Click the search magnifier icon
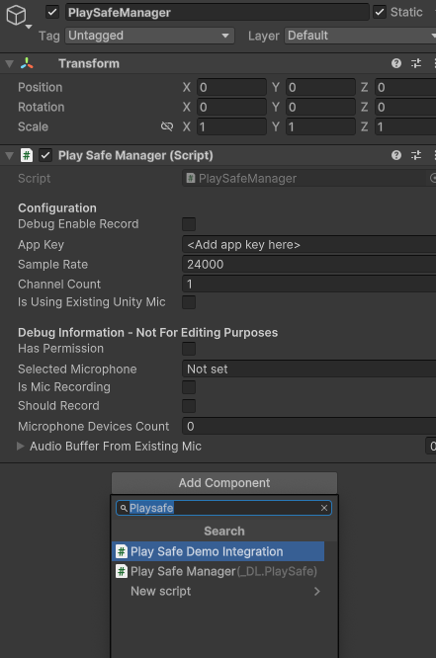Screen dimensions: 436x658 coord(124,508)
